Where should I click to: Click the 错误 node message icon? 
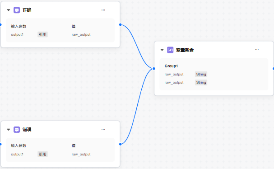tap(17, 130)
